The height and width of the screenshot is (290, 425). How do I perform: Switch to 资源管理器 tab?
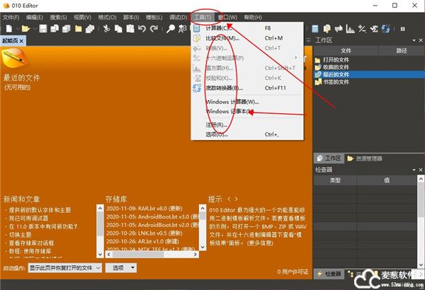click(365, 158)
